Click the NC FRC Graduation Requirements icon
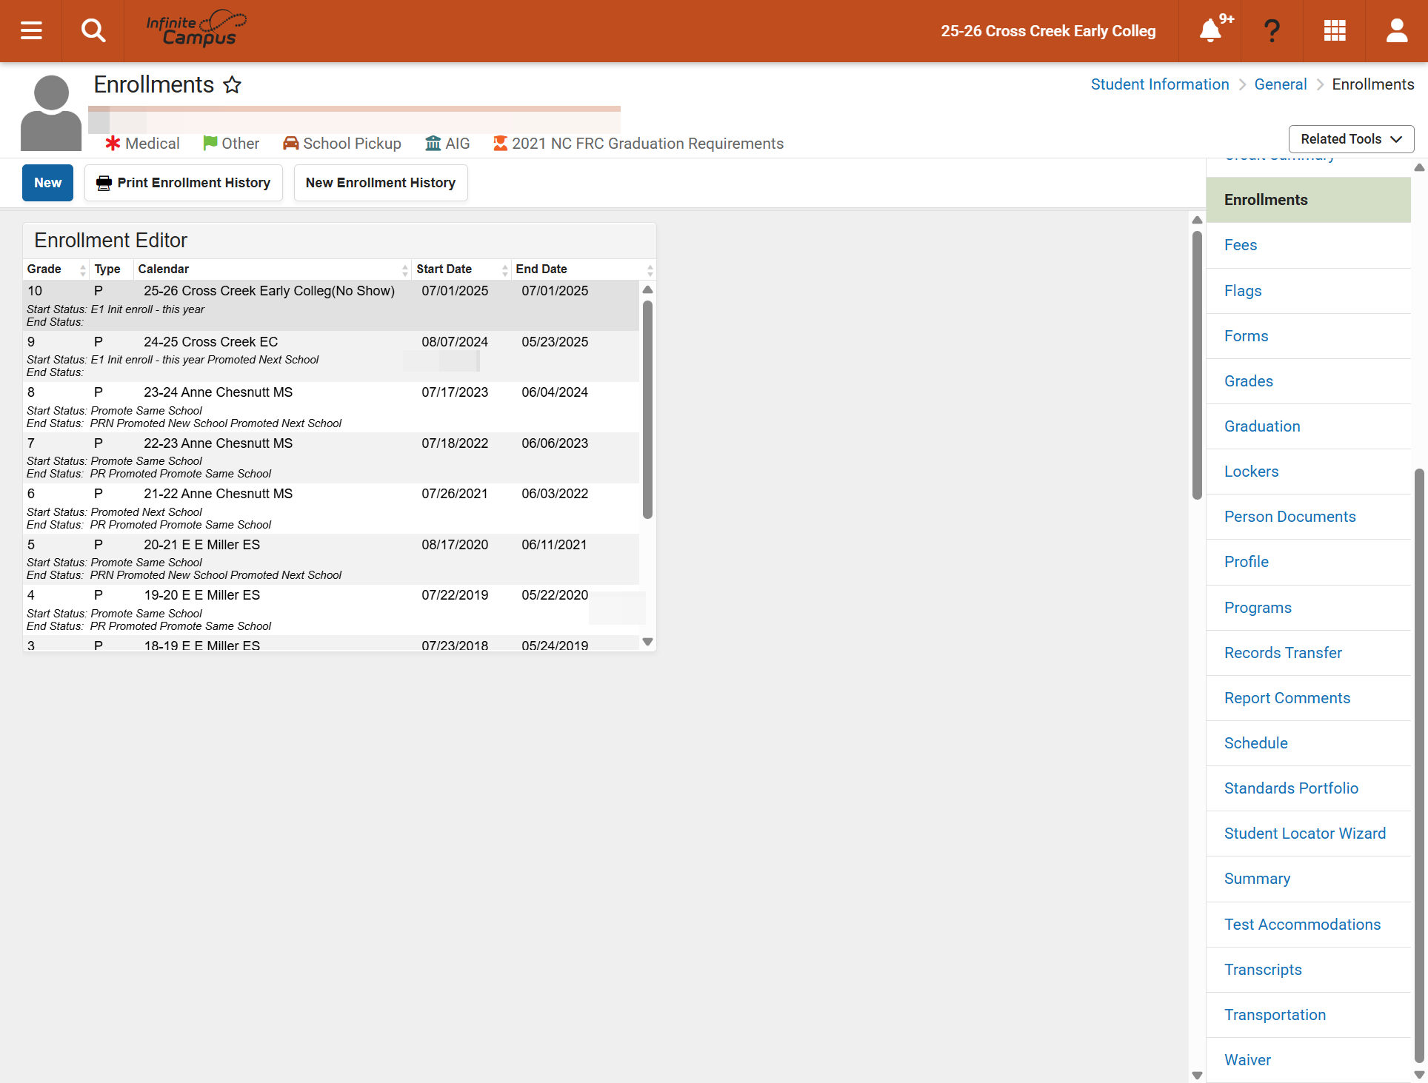Screen dimensions: 1428x1083 [501, 143]
